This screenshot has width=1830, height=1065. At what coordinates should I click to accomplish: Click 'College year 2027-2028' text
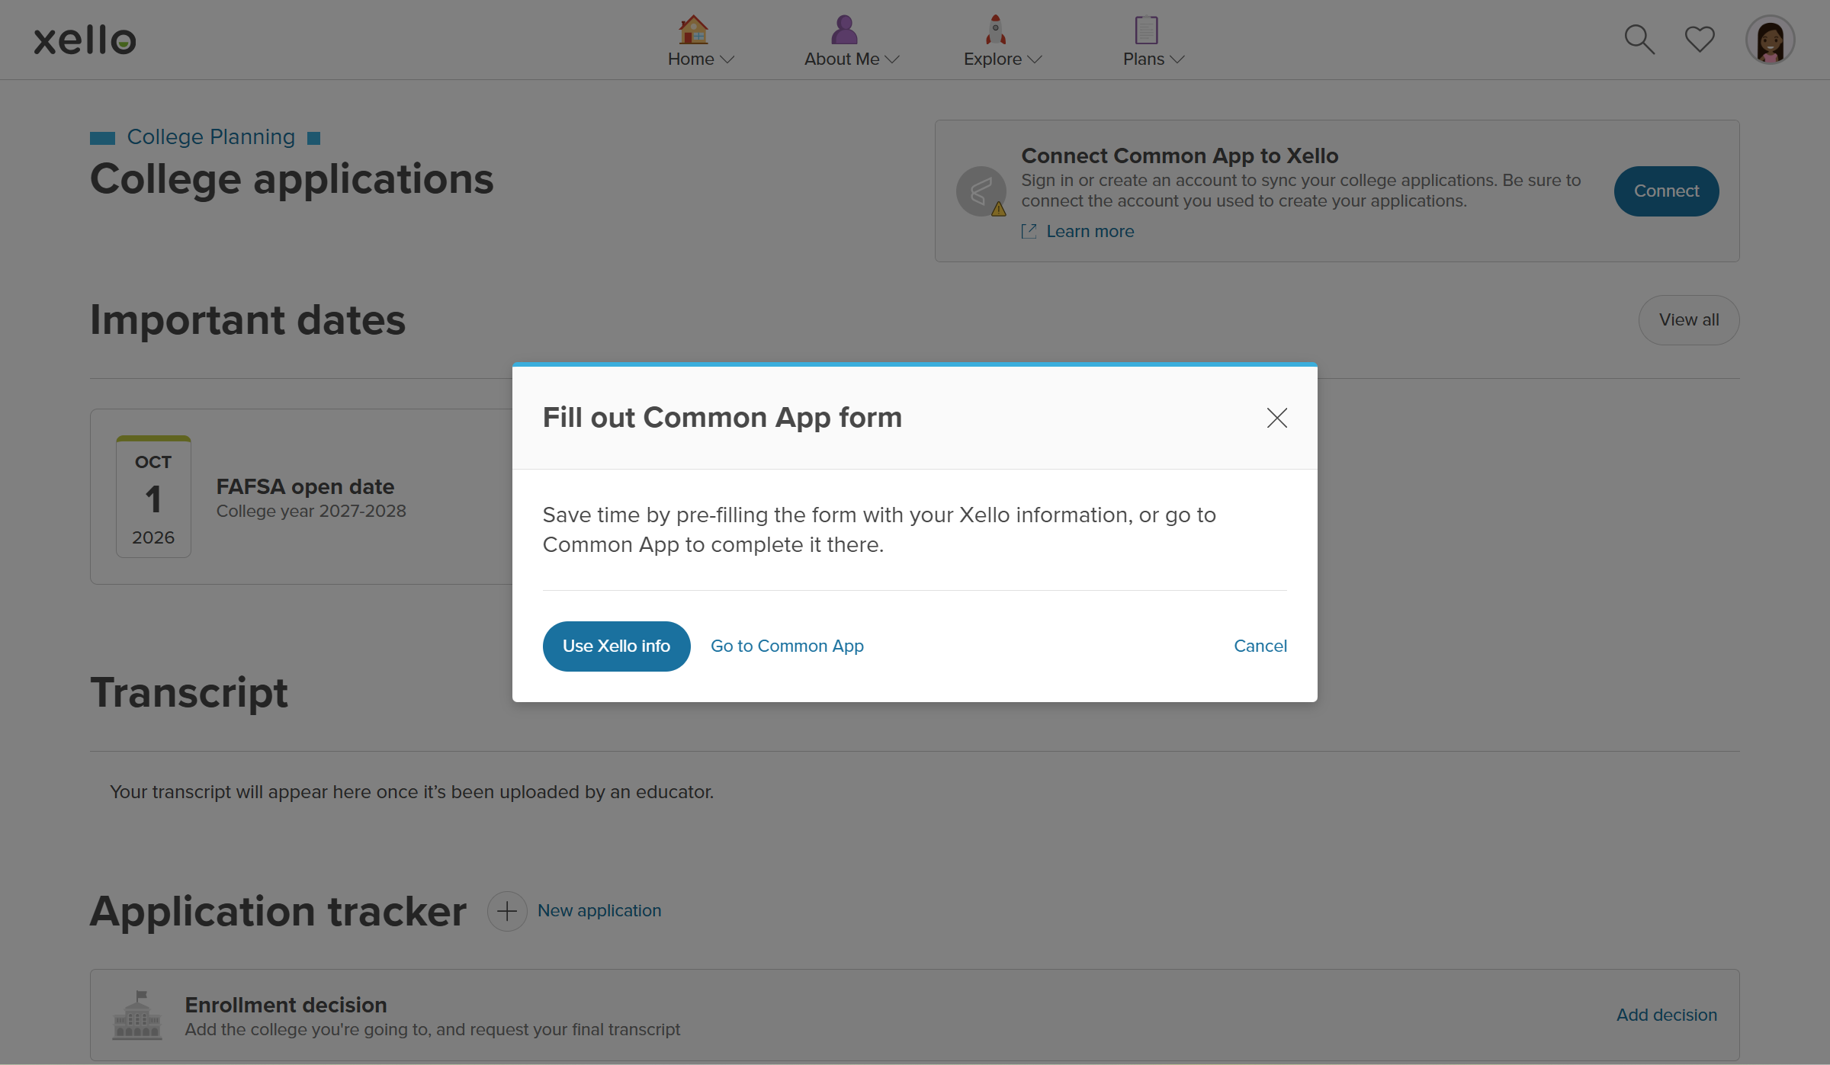(x=311, y=512)
